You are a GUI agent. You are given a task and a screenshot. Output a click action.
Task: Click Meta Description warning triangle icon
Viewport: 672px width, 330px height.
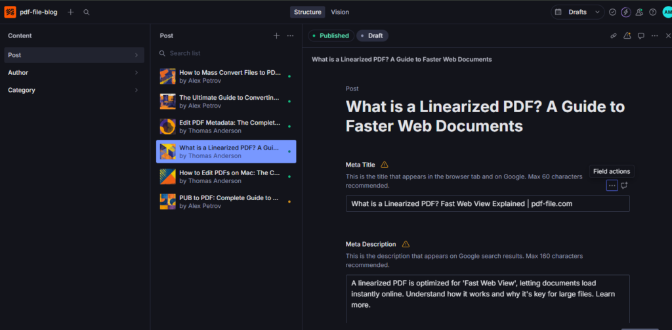point(406,244)
